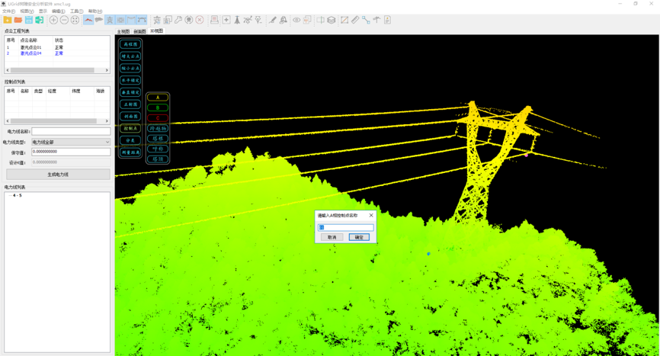Click the control point name input field
This screenshot has height=356, width=660.
346,227
